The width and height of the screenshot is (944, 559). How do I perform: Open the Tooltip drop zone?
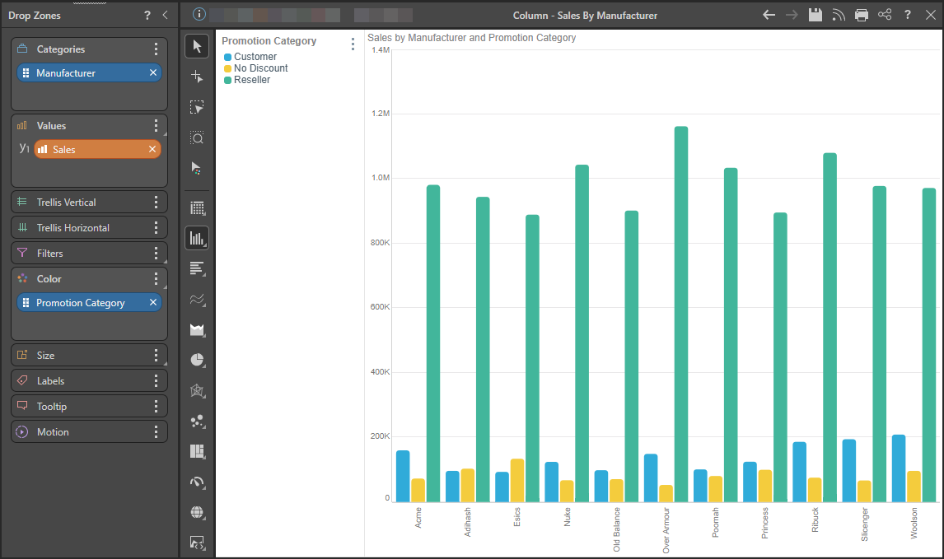click(x=89, y=406)
